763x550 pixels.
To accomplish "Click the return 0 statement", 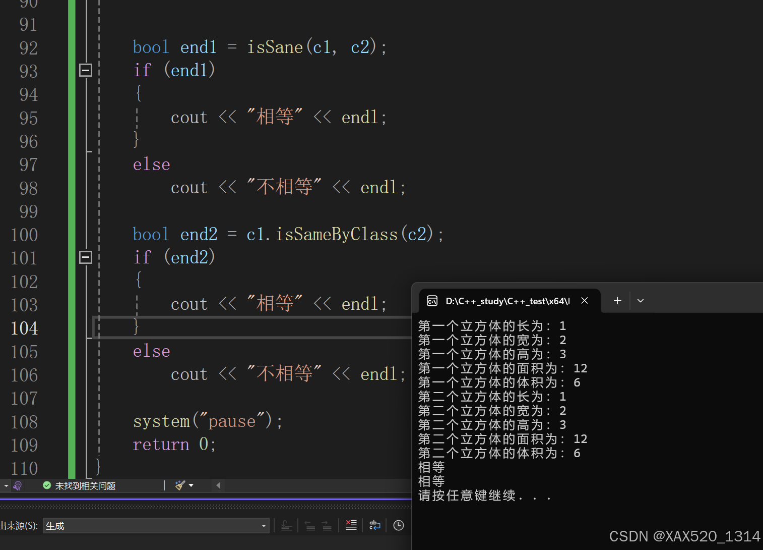I will coord(174,444).
